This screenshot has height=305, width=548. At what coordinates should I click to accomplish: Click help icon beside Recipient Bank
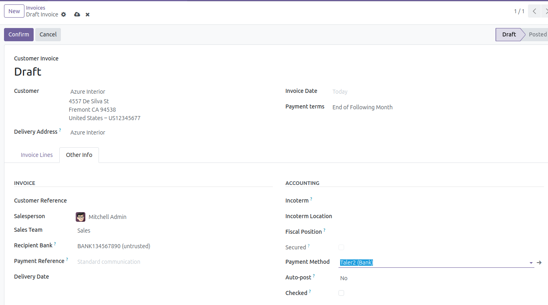(x=55, y=244)
